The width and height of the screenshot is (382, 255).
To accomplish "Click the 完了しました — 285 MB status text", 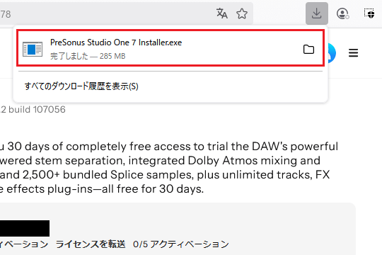I will [x=88, y=56].
